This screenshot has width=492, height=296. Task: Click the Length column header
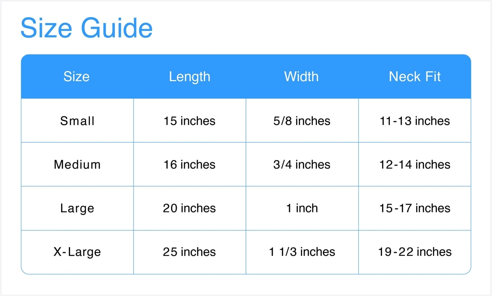(x=189, y=77)
